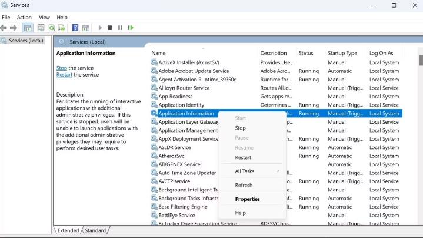
Task: Click 'Gets apps re...' description of App Readiness
Action: [276, 96]
